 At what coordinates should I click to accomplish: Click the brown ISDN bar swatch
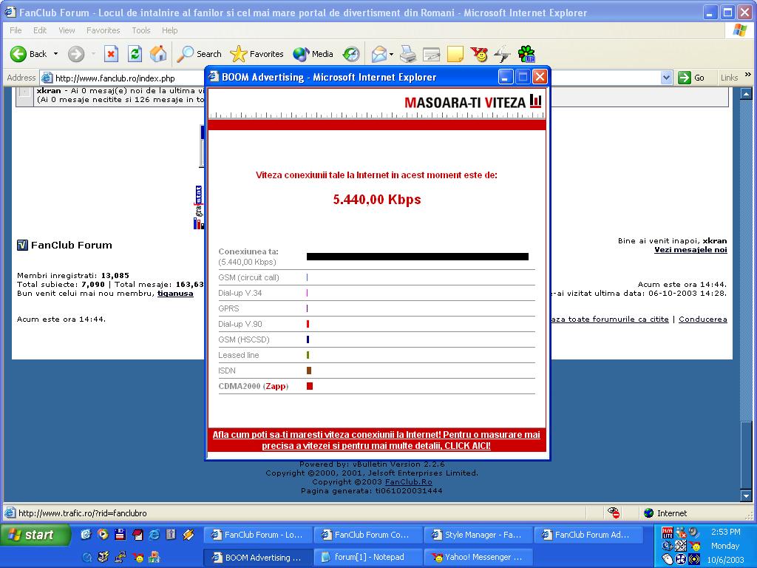(309, 371)
